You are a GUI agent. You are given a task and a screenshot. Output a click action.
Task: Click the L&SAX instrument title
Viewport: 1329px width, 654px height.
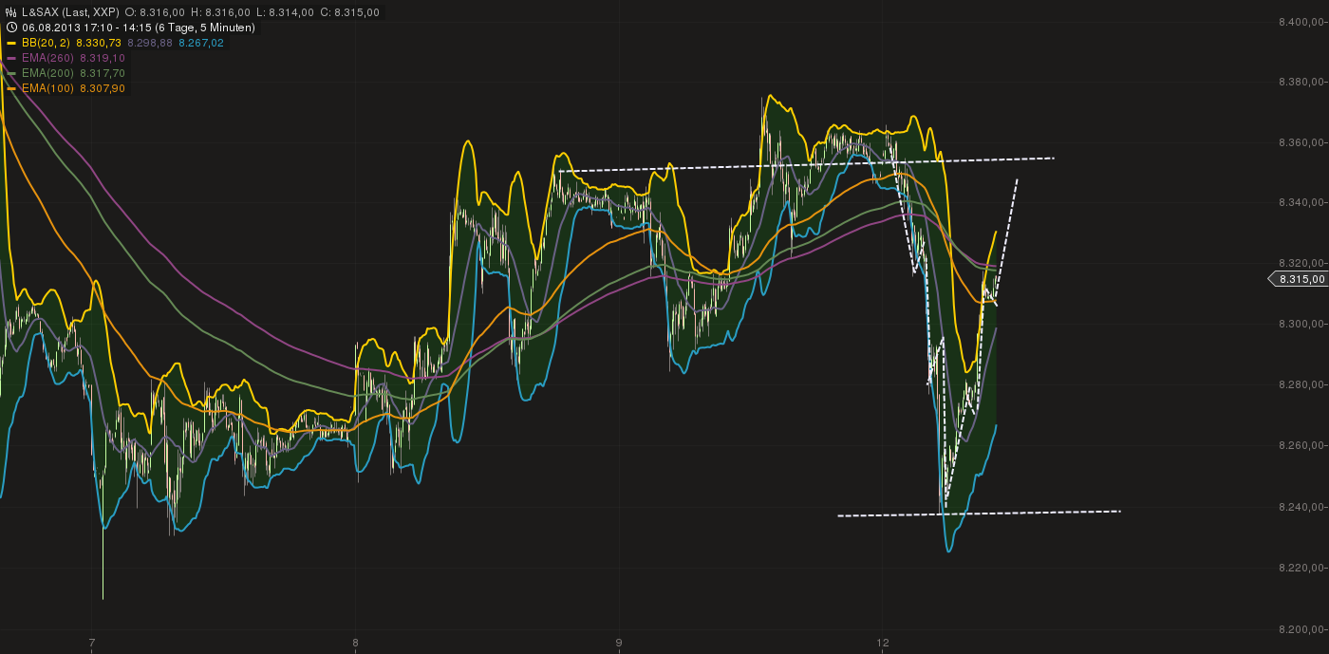[x=42, y=12]
